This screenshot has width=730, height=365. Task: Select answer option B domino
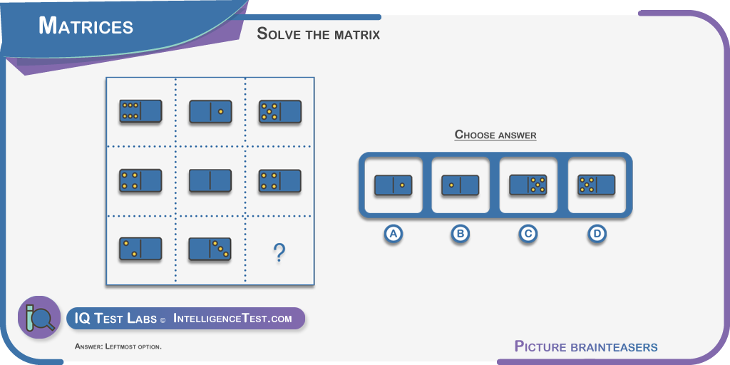point(461,185)
